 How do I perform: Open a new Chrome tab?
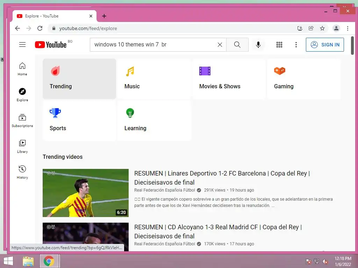pyautogui.click(x=104, y=16)
